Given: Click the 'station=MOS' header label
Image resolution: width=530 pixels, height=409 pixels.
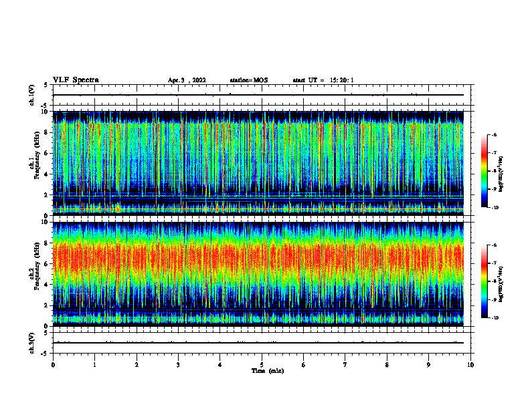Looking at the screenshot, I should (x=249, y=80).
